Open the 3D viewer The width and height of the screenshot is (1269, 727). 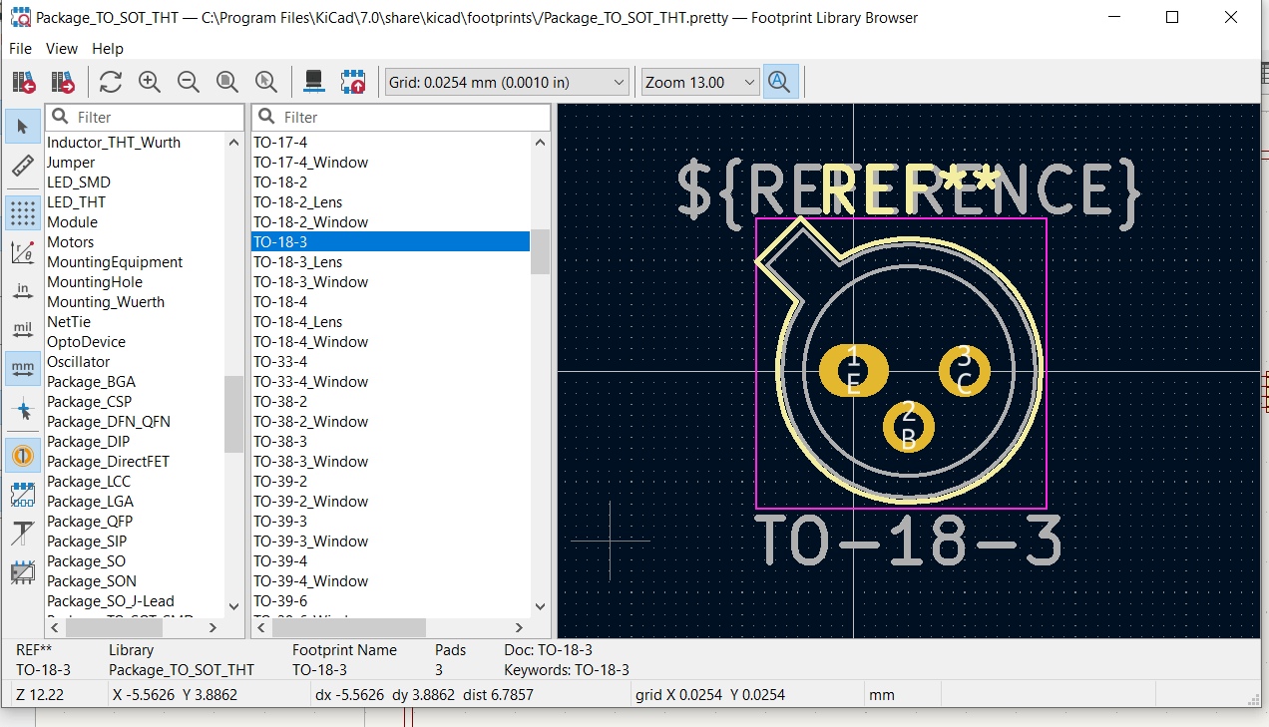(314, 82)
